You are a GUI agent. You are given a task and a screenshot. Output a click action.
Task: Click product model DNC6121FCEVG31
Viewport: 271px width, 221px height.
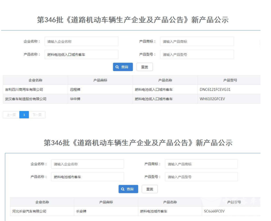[x=215, y=90]
